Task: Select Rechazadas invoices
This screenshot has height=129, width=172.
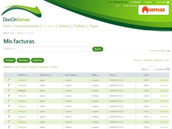Action: pyautogui.click(x=44, y=67)
